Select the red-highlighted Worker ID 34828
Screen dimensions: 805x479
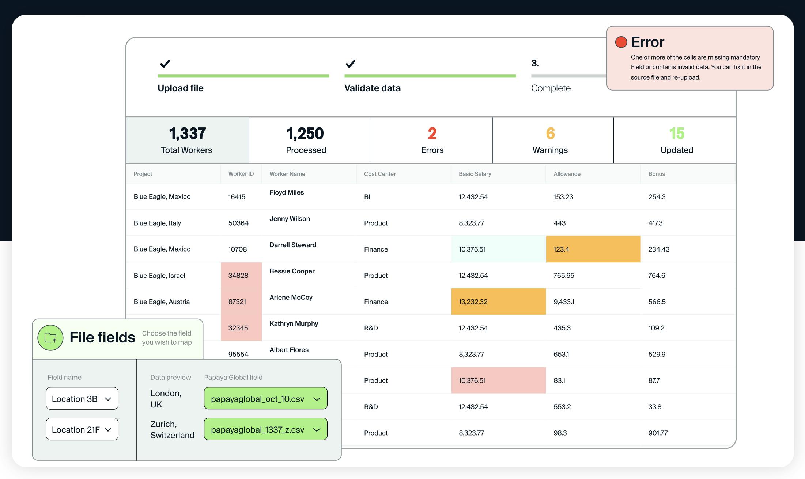pos(241,276)
